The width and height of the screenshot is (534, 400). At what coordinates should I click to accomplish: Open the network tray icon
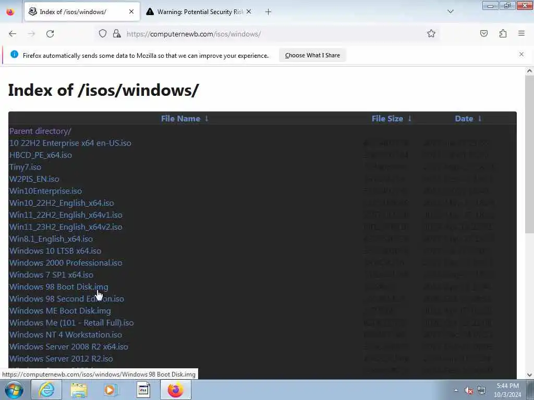click(481, 391)
